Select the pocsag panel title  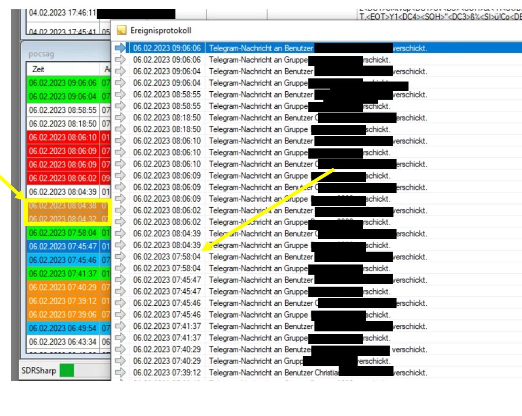[x=42, y=54]
